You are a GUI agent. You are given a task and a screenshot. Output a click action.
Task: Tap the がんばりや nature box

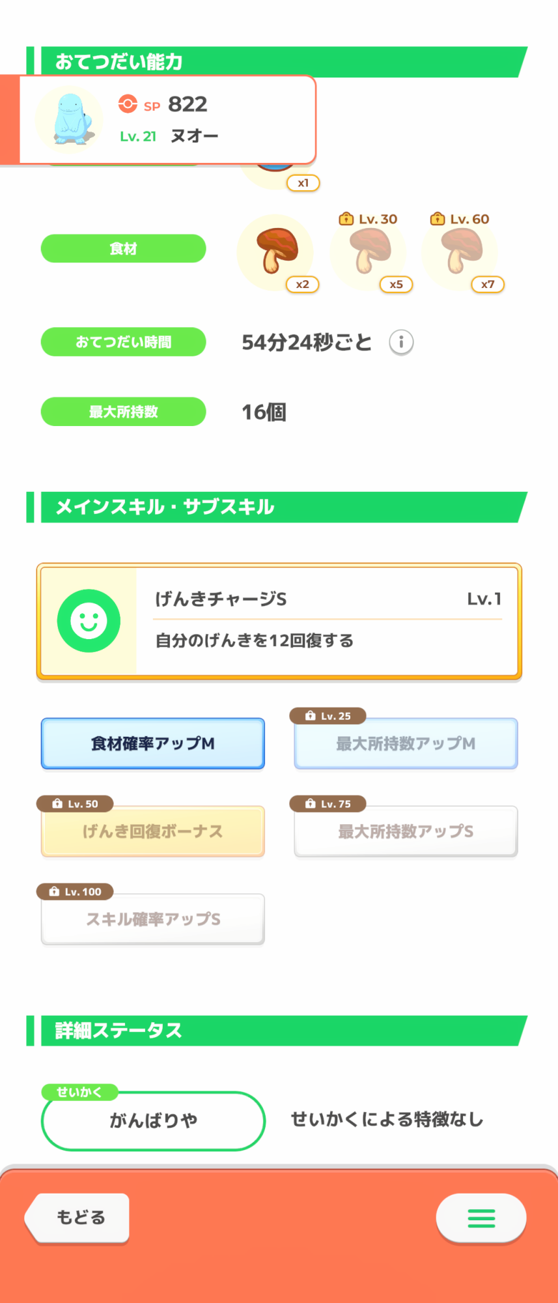pos(153,1121)
